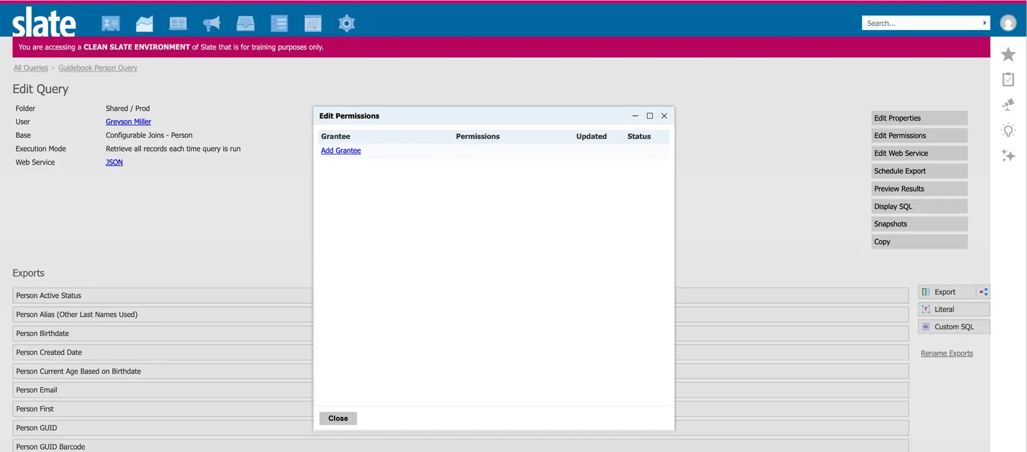Select the Person GUID export row
The image size is (1027, 452).
tap(460, 428)
